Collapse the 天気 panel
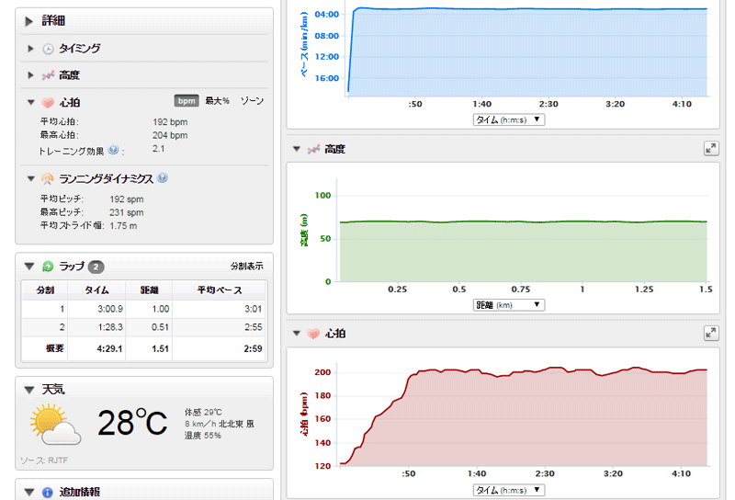The height and width of the screenshot is (500, 735). pos(30,390)
